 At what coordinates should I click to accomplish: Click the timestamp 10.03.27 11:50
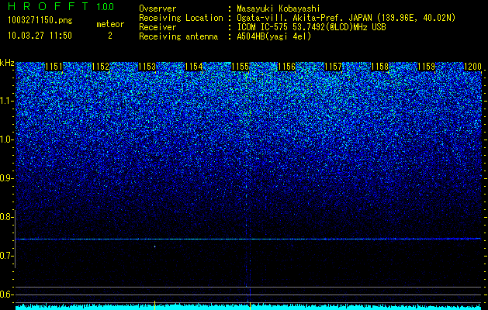pyautogui.click(x=40, y=36)
